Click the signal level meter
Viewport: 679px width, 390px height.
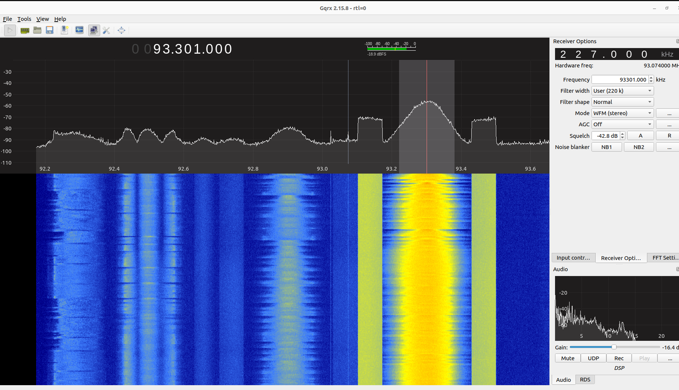[x=390, y=49]
